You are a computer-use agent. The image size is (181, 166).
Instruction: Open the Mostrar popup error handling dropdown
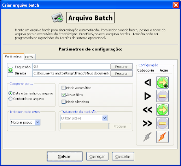[25, 122]
